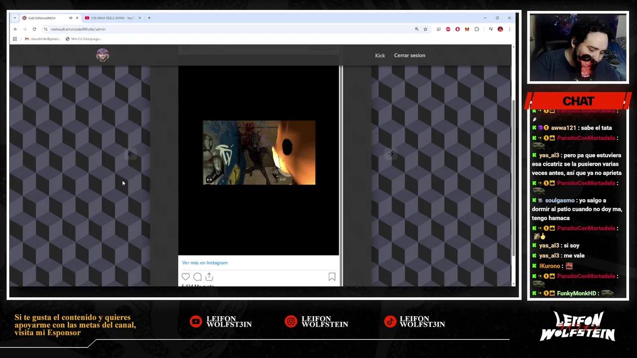Image resolution: width=637 pixels, height=358 pixels.
Task: Open the MetaMask fox extension icon
Action: tap(467, 29)
